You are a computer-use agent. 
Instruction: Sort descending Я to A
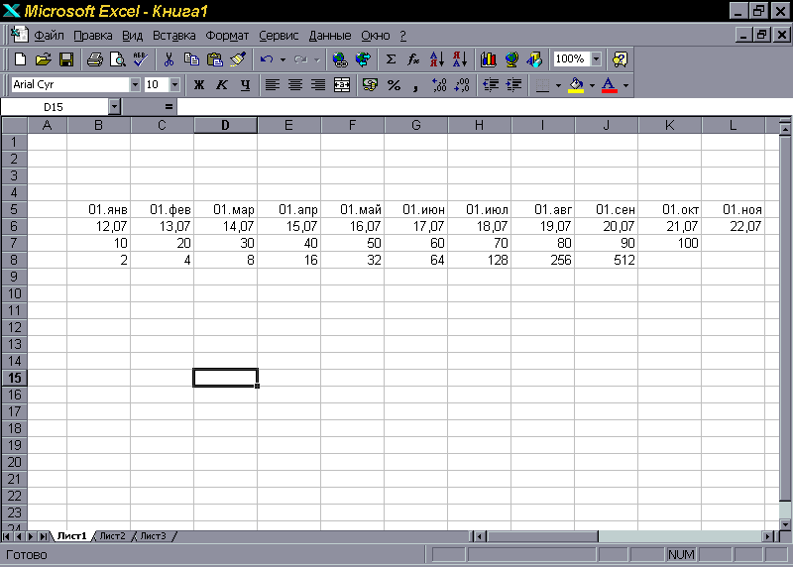click(x=460, y=59)
